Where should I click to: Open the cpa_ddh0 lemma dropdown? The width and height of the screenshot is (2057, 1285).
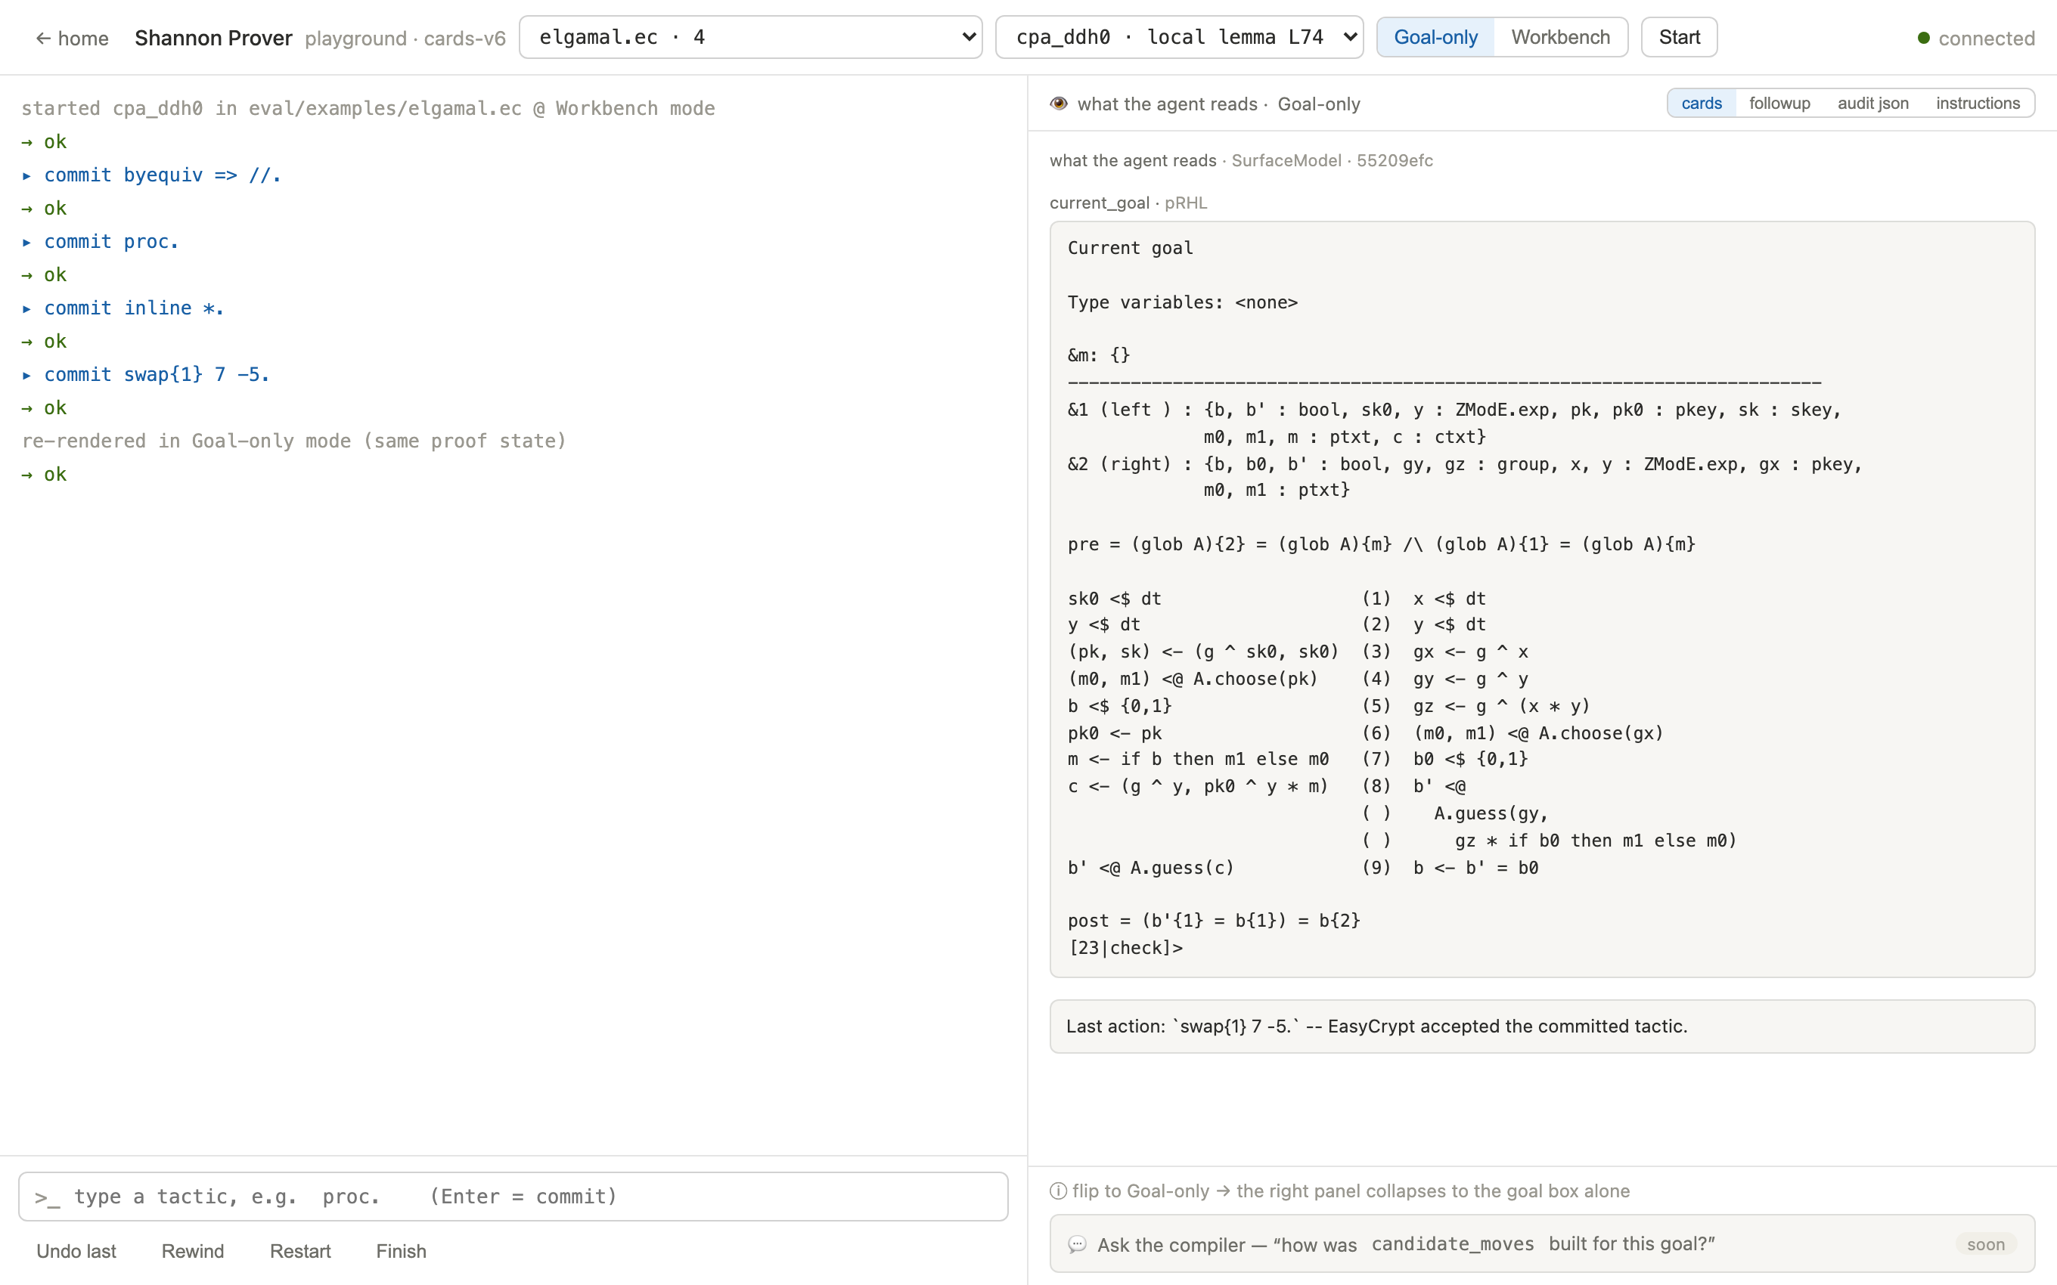(x=1179, y=37)
